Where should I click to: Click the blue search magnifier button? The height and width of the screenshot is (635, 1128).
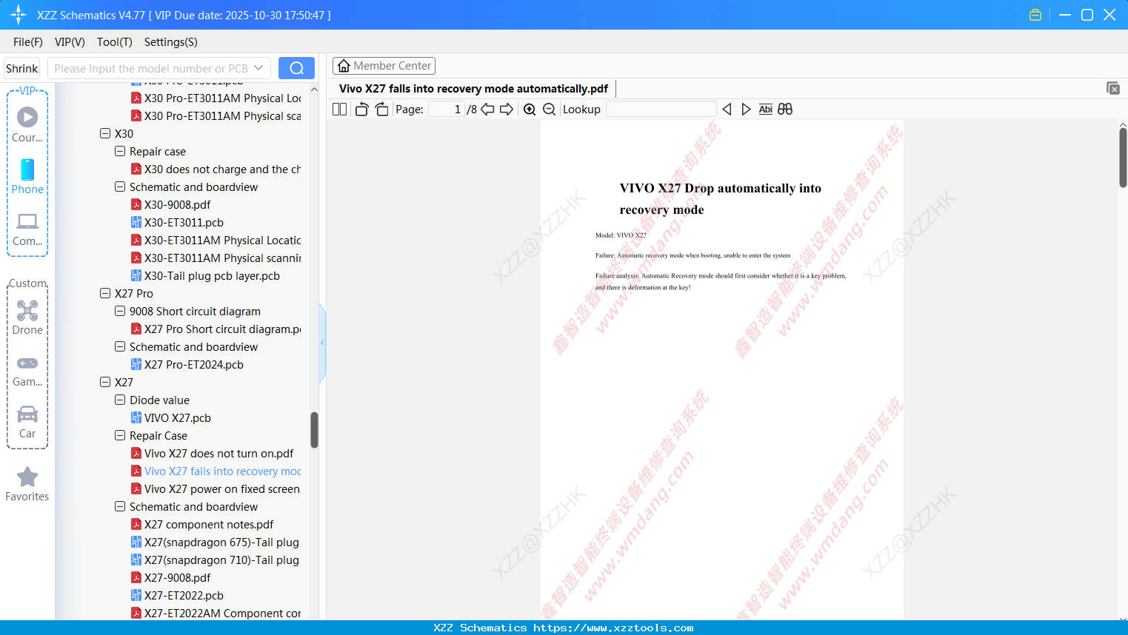[296, 68]
